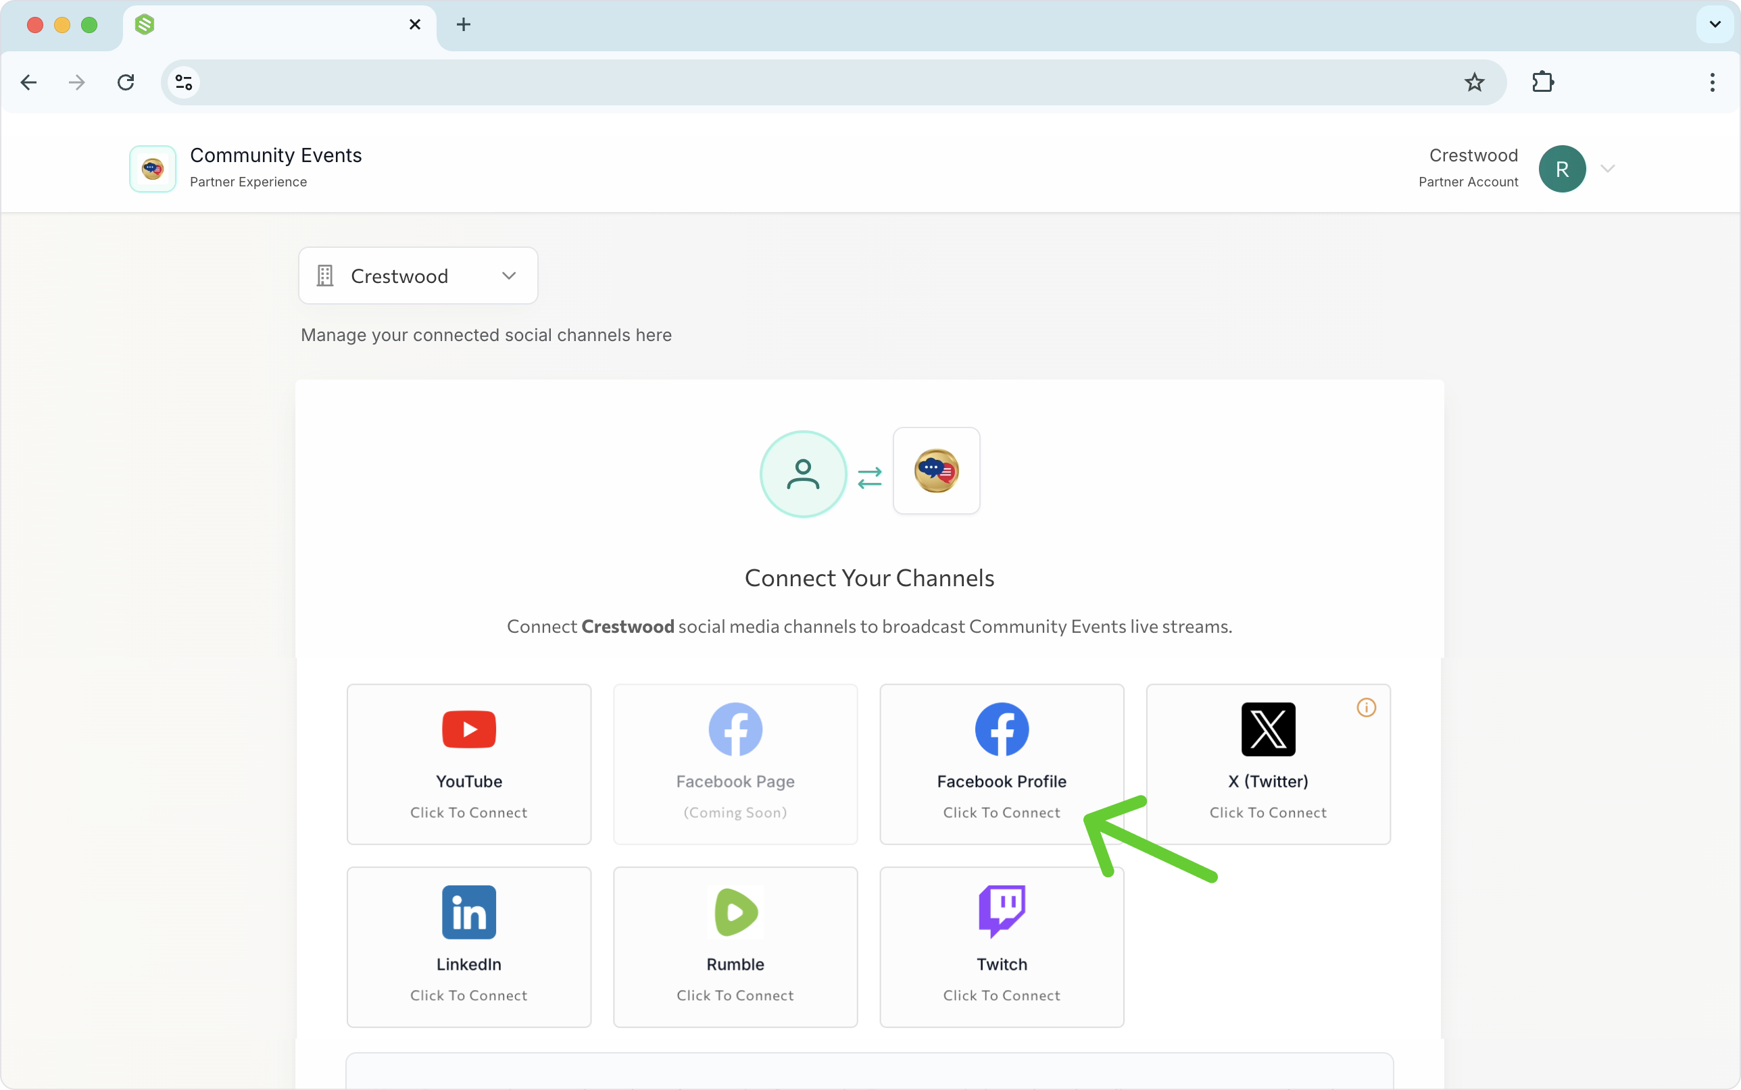This screenshot has width=1741, height=1090.
Task: Open the browser extensions puzzle icon
Action: point(1543,82)
